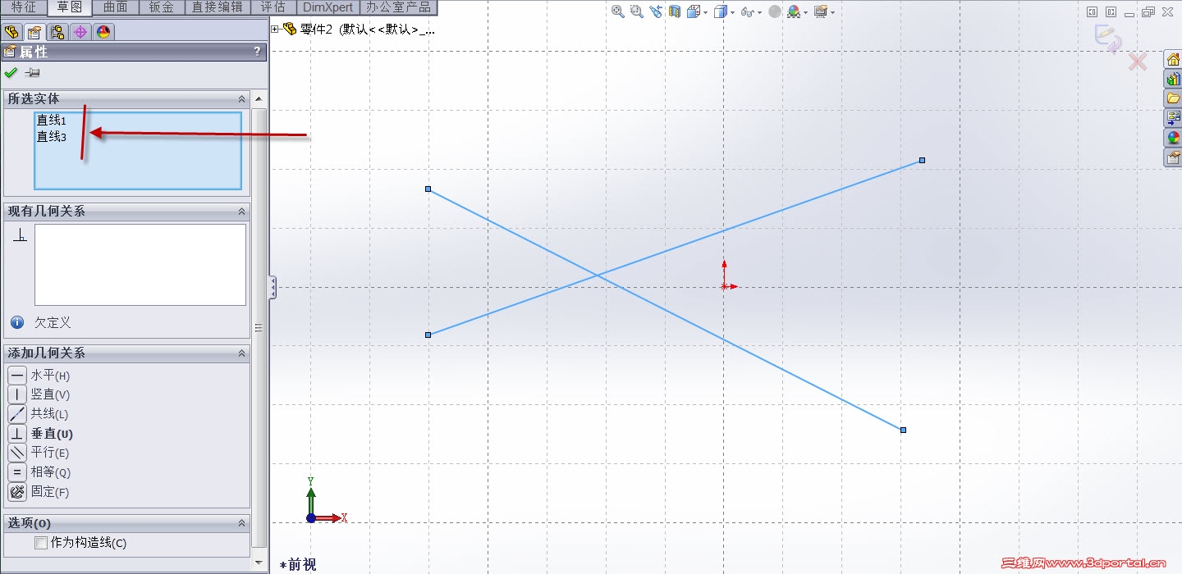Open Appearances color ball in task pane
The width and height of the screenshot is (1182, 574).
1173,138
